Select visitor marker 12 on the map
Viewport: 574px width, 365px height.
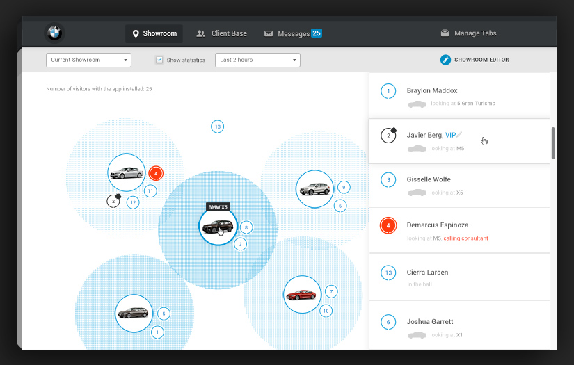(x=133, y=202)
